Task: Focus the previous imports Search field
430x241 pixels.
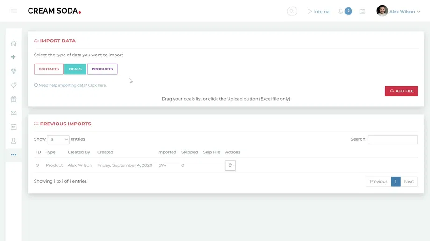Action: point(393,139)
